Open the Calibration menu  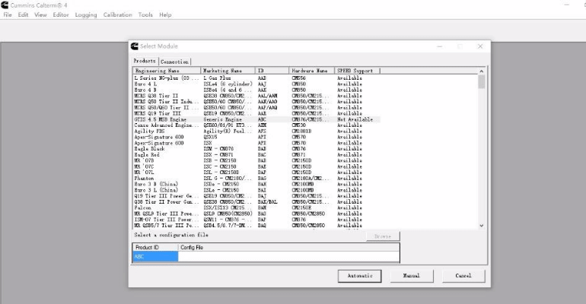pos(117,15)
